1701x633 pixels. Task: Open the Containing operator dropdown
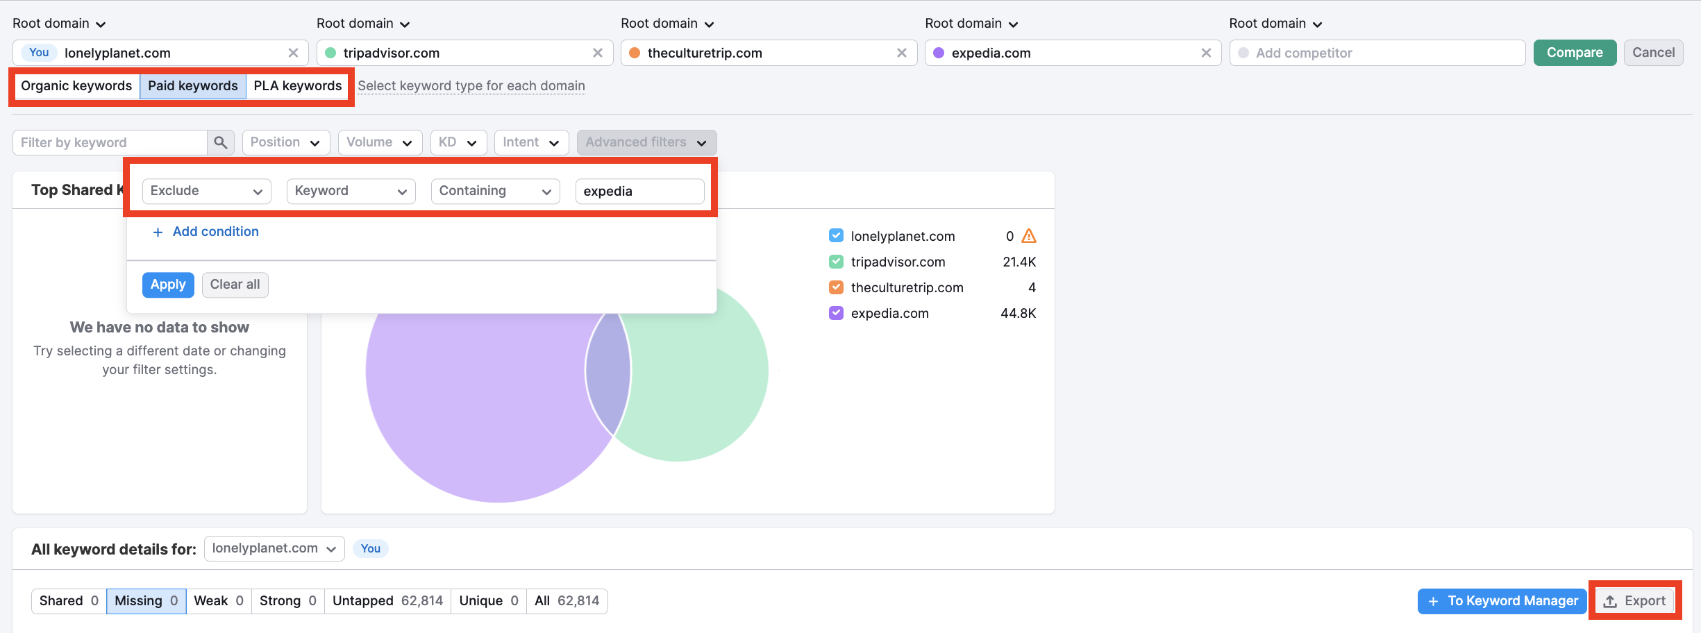click(495, 191)
